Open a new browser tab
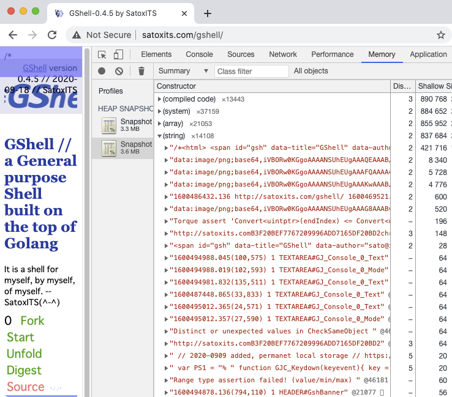Image resolution: width=452 pixels, height=397 pixels. [208, 13]
